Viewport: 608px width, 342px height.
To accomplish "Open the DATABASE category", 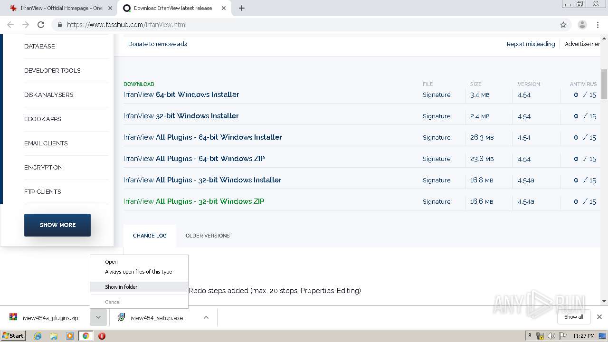I will point(39,47).
